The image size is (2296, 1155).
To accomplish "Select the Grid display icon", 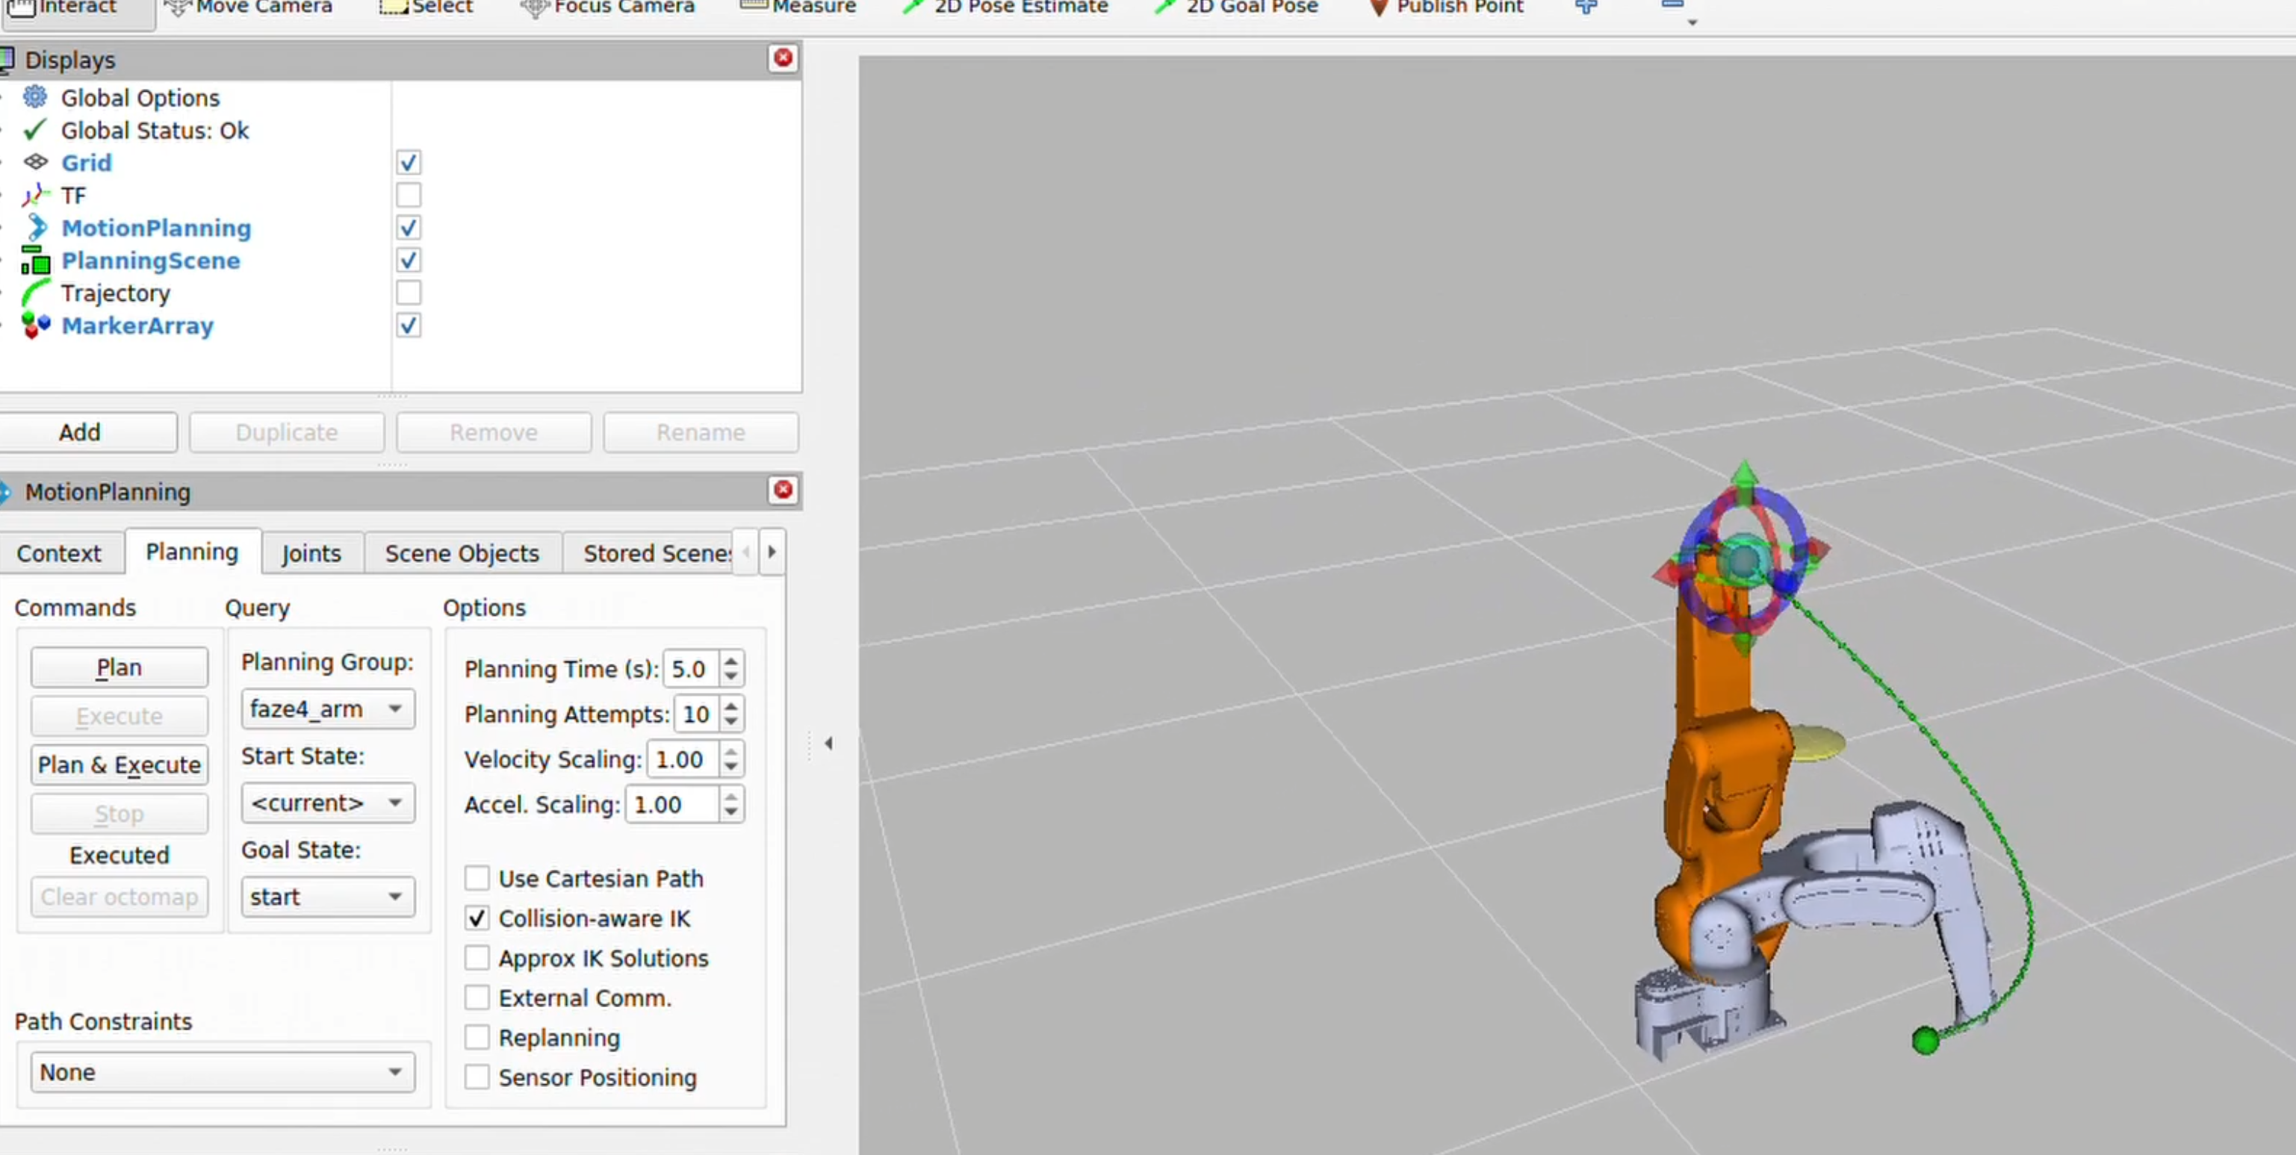I will tap(35, 162).
